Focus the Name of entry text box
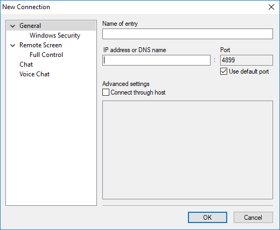Viewport: 280px width, 230px height. (x=187, y=34)
